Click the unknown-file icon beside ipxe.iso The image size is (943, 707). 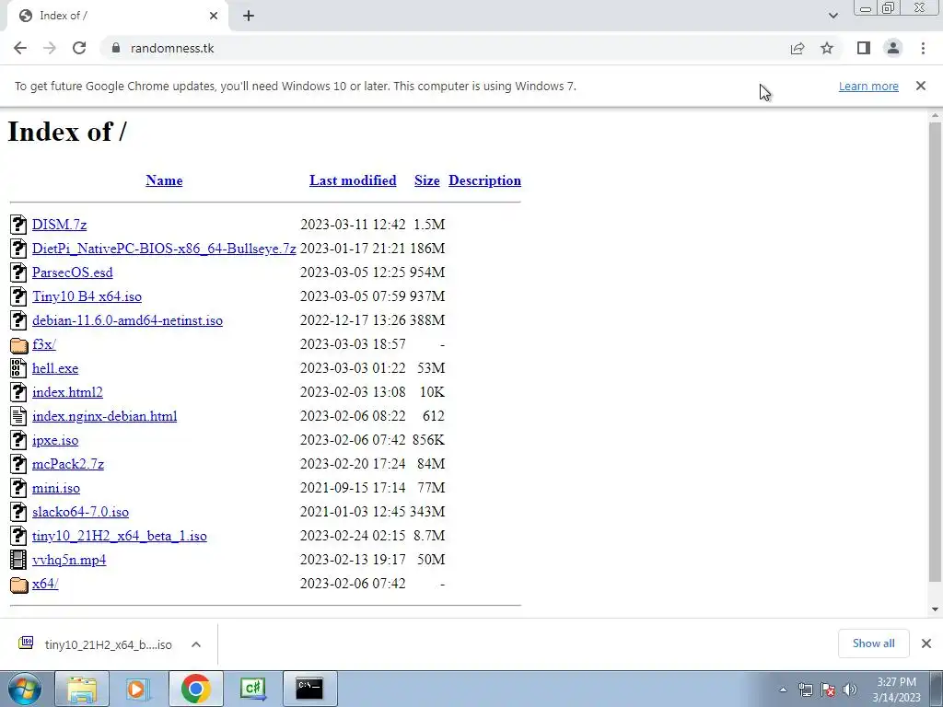[18, 440]
